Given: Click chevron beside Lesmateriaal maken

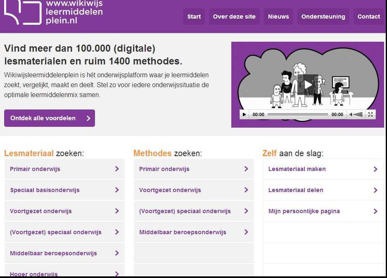Looking at the screenshot, I should coord(375,169).
